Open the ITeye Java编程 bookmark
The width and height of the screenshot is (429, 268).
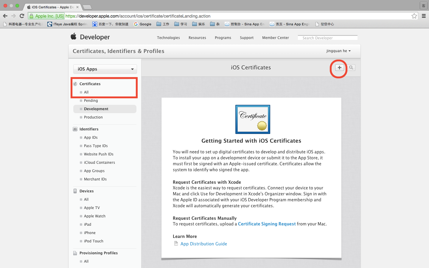click(x=67, y=24)
